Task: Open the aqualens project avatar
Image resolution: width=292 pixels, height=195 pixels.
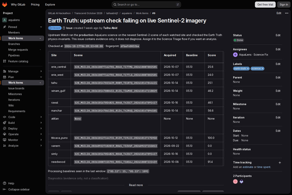Action: point(4,20)
